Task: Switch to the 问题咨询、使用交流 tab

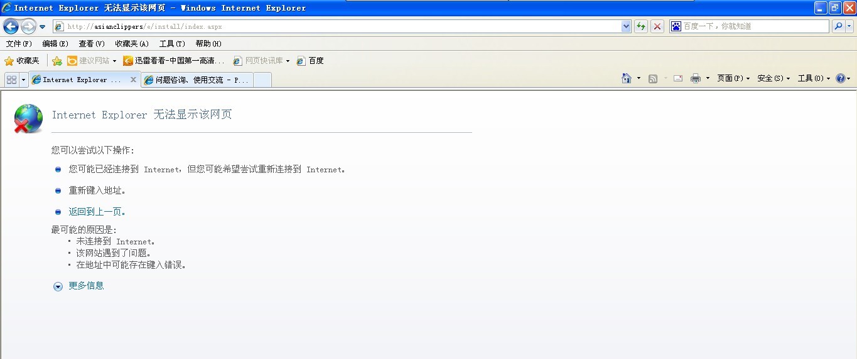Action: [197, 80]
